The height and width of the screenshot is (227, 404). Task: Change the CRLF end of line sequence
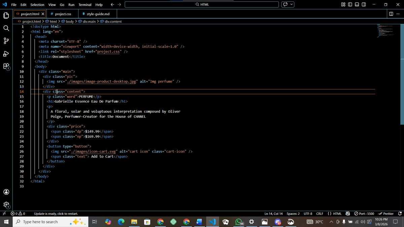tap(320, 213)
